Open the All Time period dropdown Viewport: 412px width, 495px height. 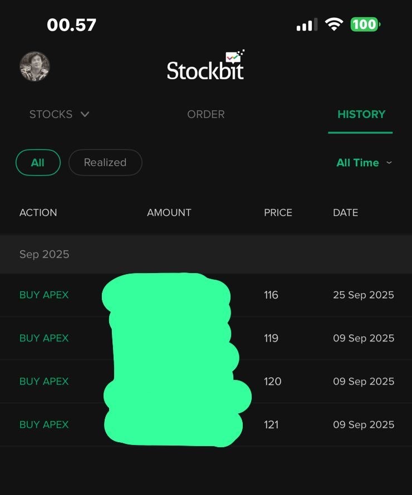[364, 162]
